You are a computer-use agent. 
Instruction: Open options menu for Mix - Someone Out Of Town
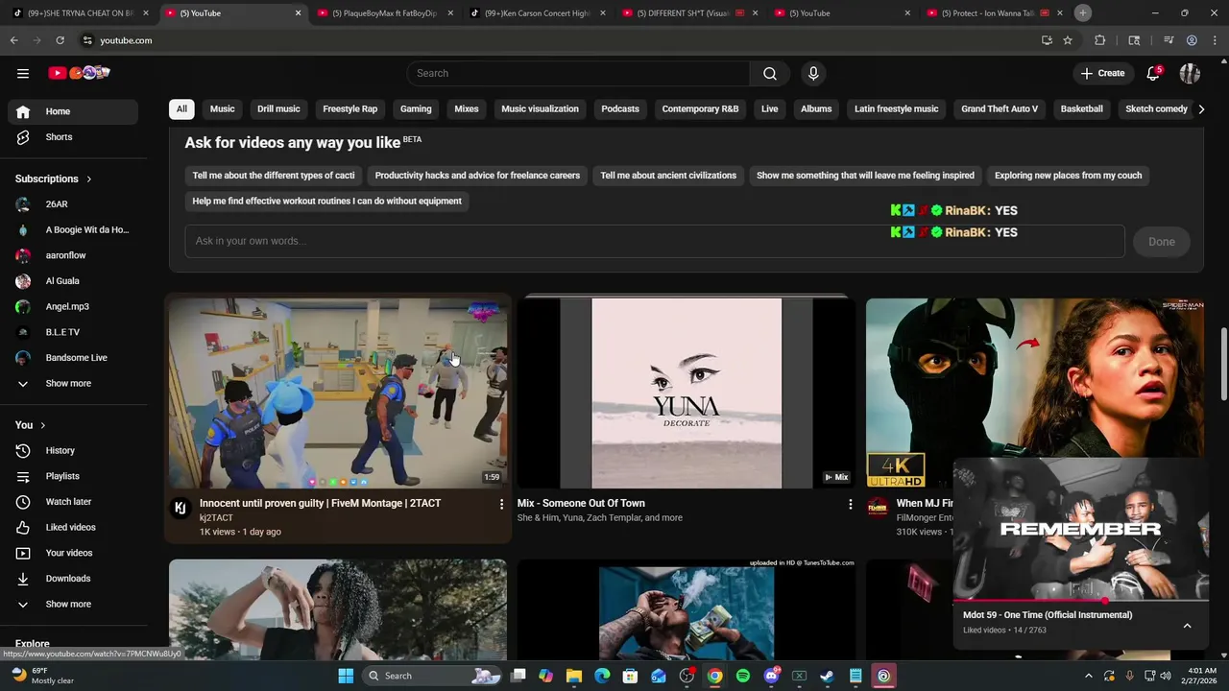[x=850, y=504]
